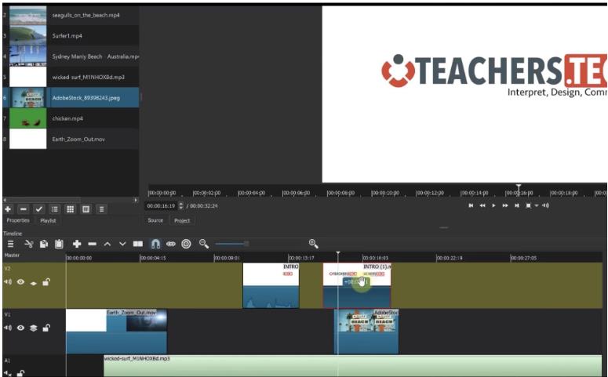Mute the V1 track audio

(8, 328)
